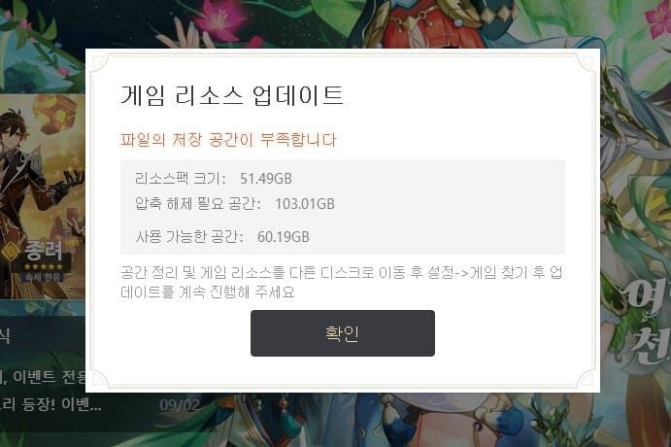Click the Geo element icon beside 종려
The image size is (671, 447).
tap(11, 253)
